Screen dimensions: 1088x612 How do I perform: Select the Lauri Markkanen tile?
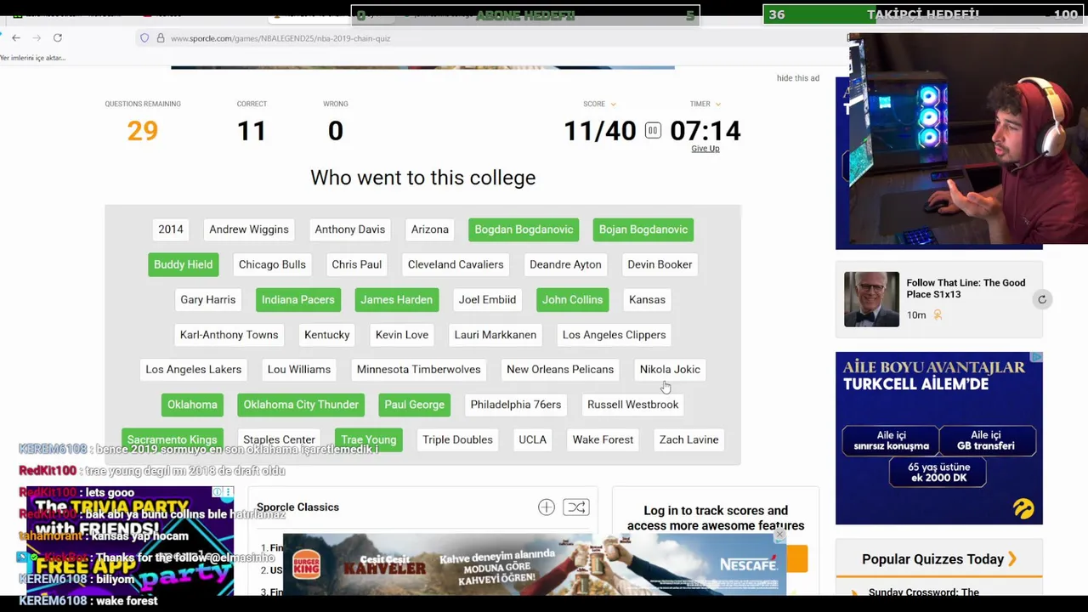pos(496,335)
